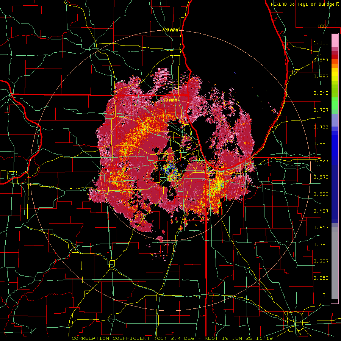Click the NEXLAB-College of DuPage label
This screenshot has height=341, width=341.
(x=302, y=4)
